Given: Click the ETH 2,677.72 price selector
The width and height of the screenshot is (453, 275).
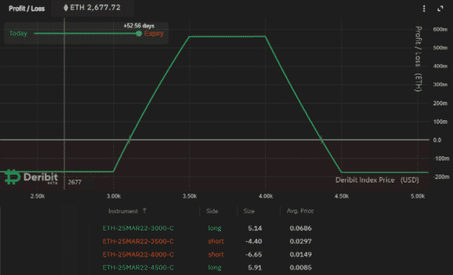Looking at the screenshot, I should pos(92,8).
